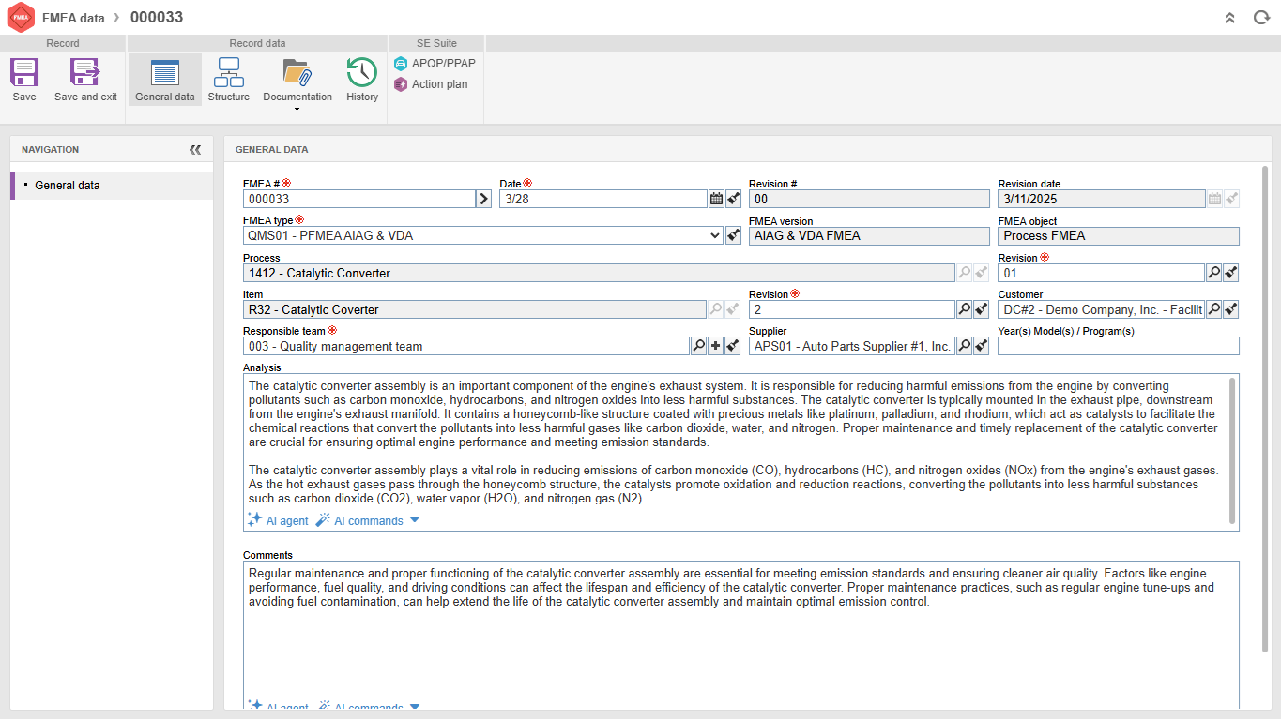Screen dimensions: 1281x719
Task: Search process Revision 01 with magnifier
Action: coord(1213,273)
